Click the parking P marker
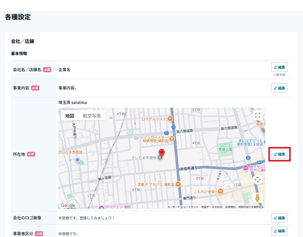The image size is (303, 237). pos(78,160)
